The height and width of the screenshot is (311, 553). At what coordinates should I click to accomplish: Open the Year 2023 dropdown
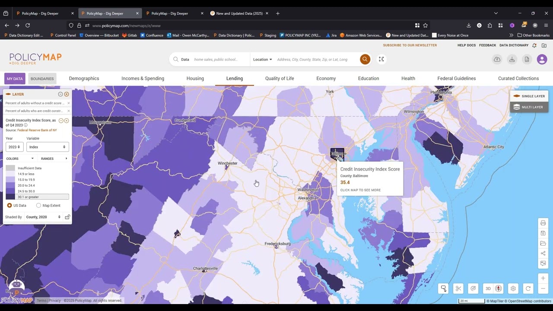(14, 147)
